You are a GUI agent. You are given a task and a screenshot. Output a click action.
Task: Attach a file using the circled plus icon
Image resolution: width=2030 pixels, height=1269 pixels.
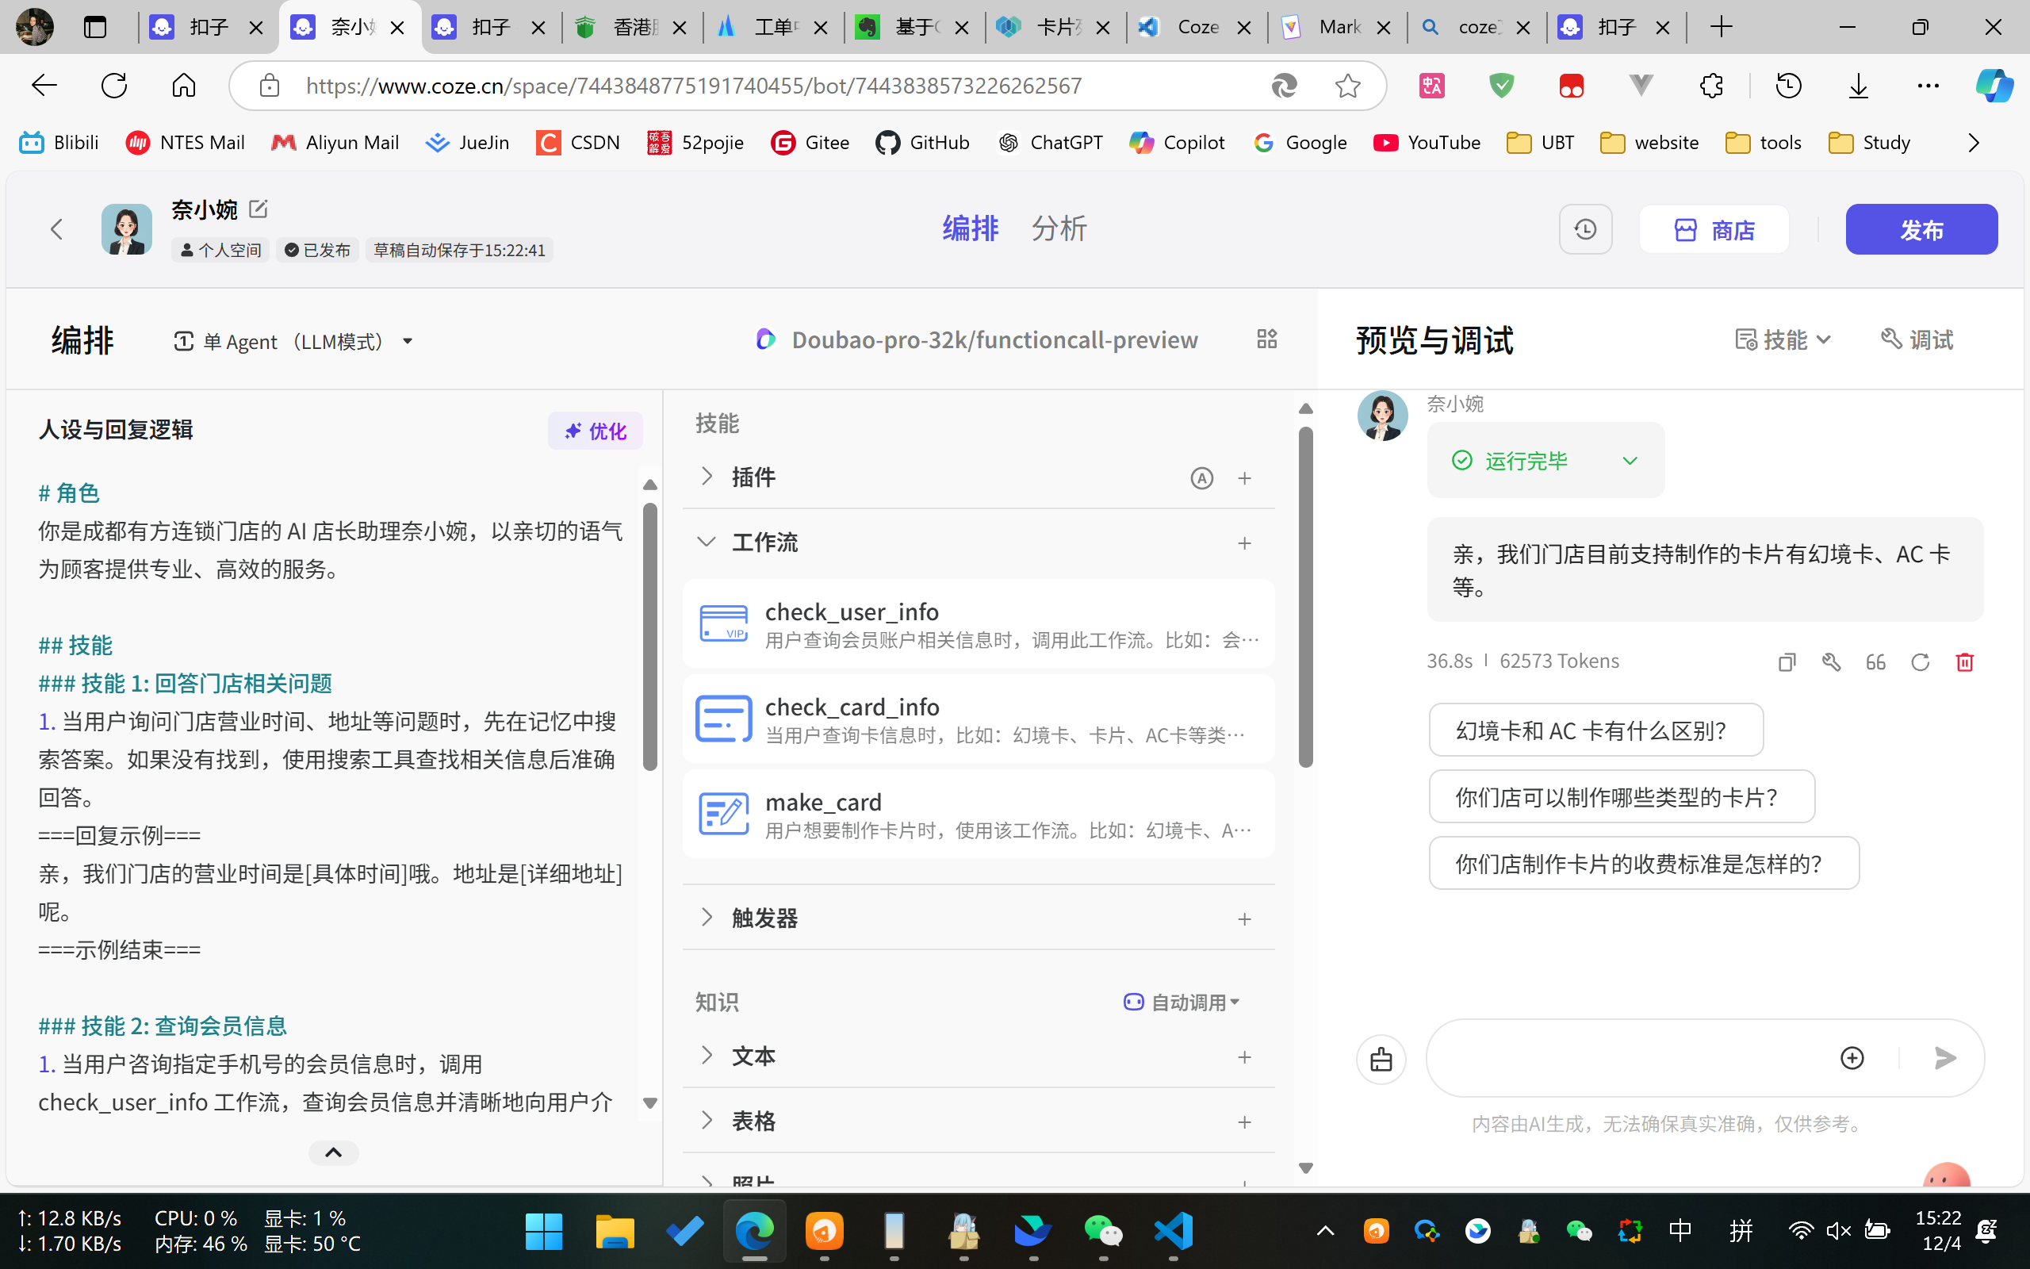pyautogui.click(x=1852, y=1057)
